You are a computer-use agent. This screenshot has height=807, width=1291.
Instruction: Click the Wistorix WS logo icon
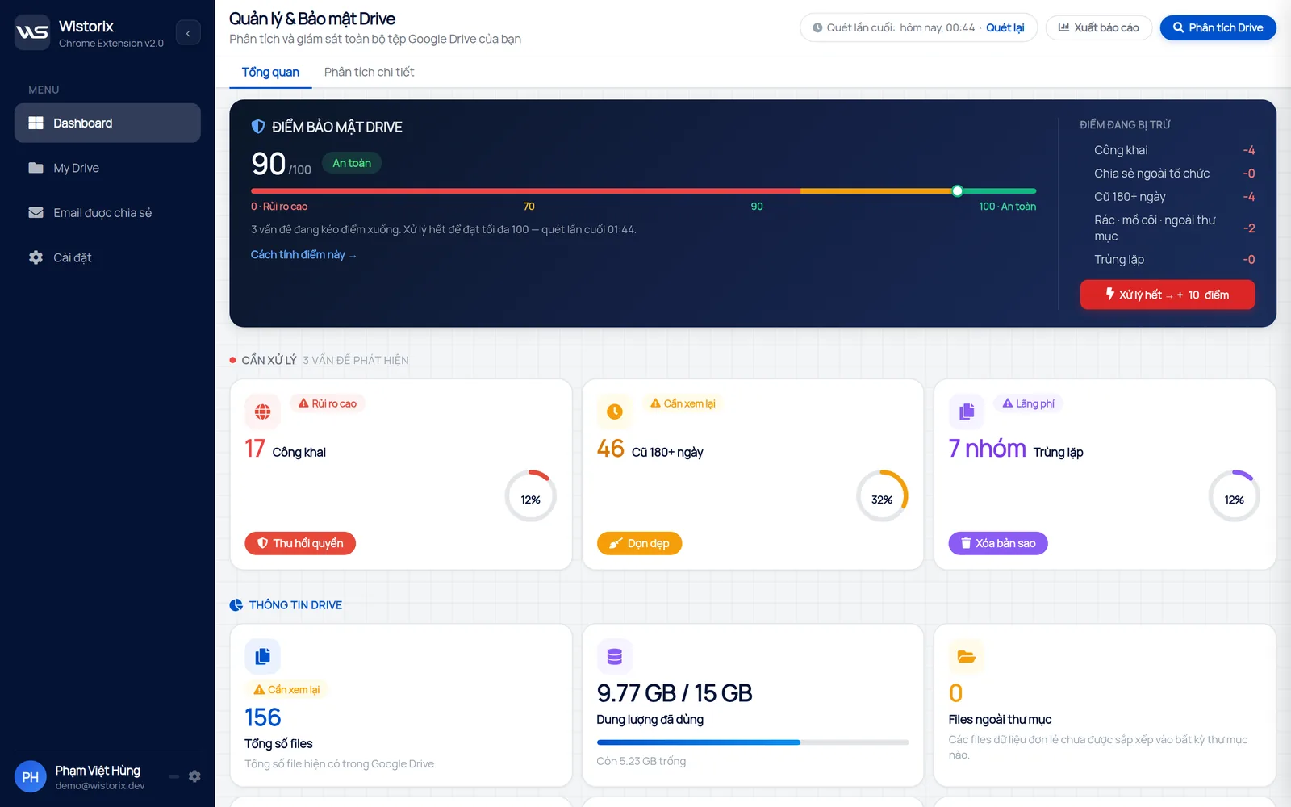pyautogui.click(x=32, y=32)
